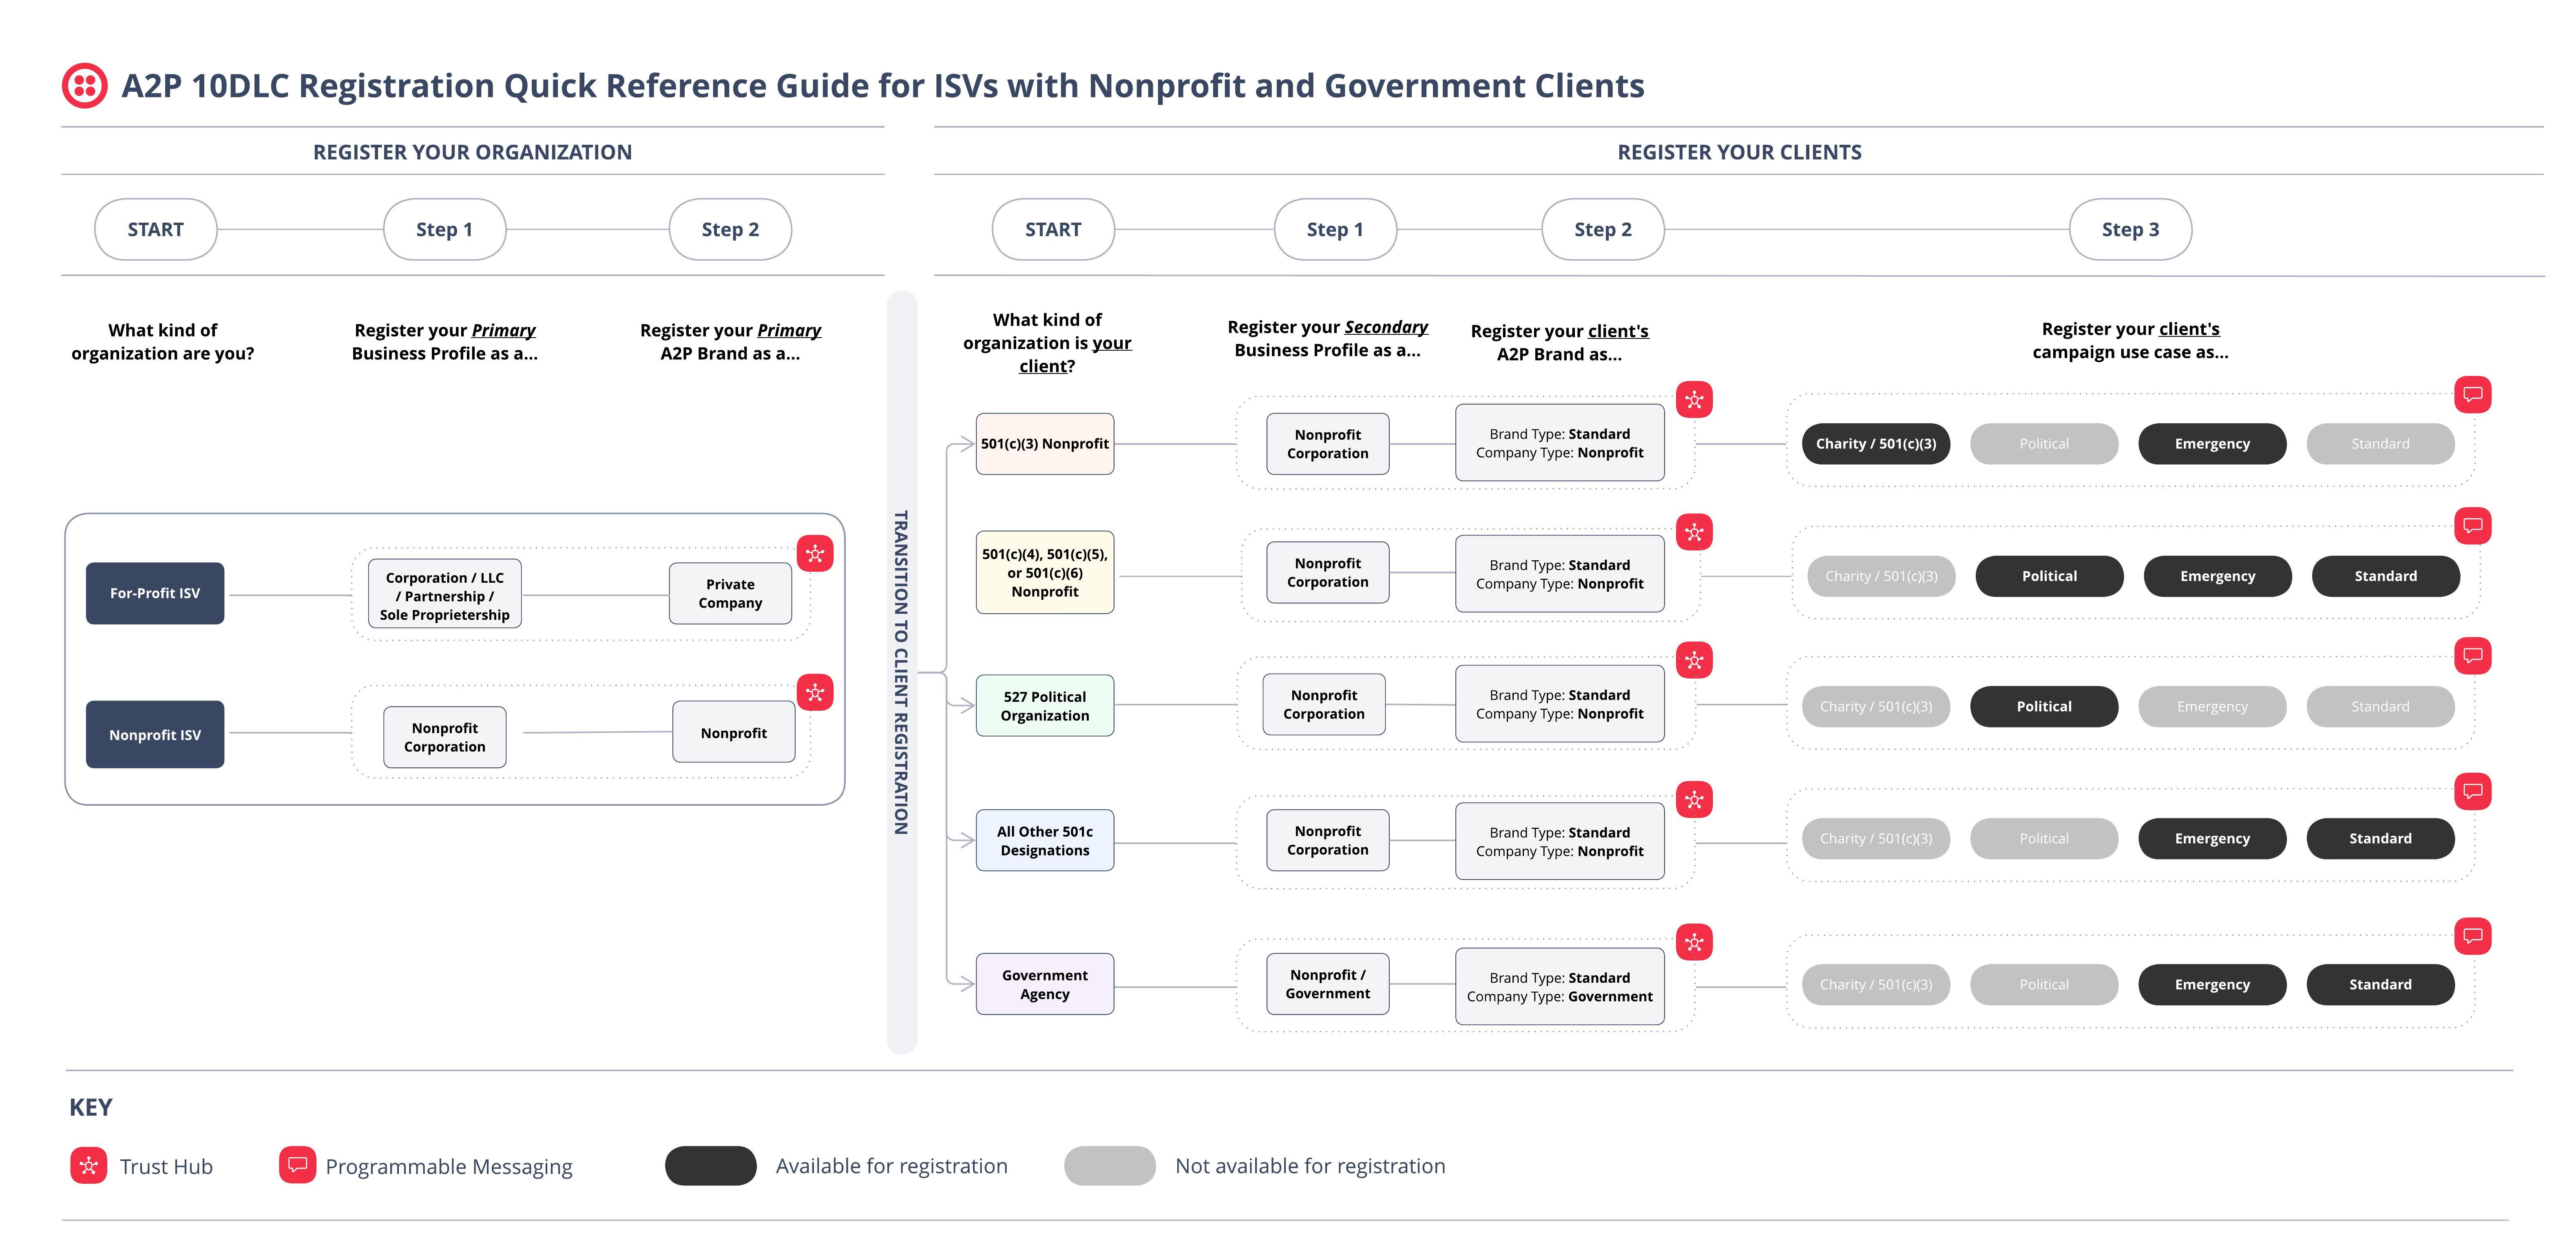This screenshot has height=1251, width=2576.
Task: Click Trust Hub icon in All Other 501c row
Action: click(1694, 799)
